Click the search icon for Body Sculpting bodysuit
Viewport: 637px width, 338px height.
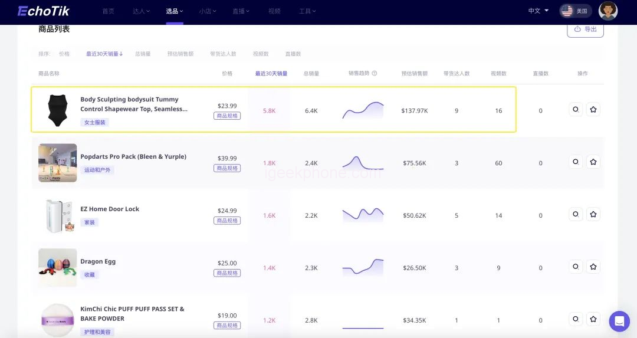tap(576, 109)
